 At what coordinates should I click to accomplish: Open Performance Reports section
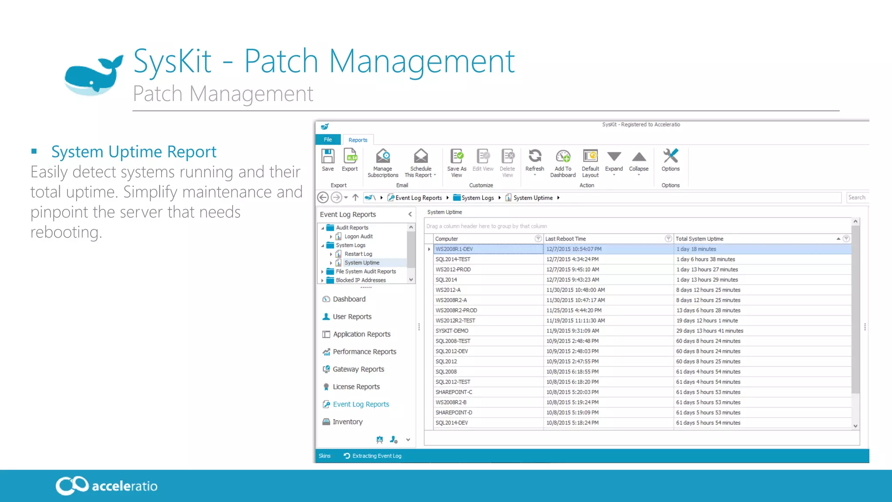(x=359, y=352)
